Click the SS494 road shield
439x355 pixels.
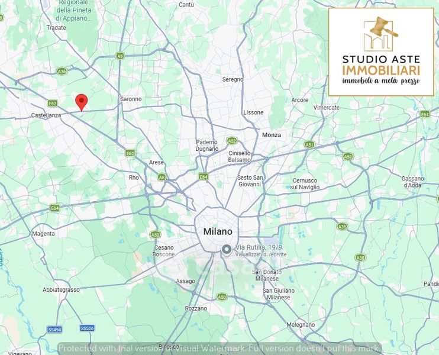(54, 329)
